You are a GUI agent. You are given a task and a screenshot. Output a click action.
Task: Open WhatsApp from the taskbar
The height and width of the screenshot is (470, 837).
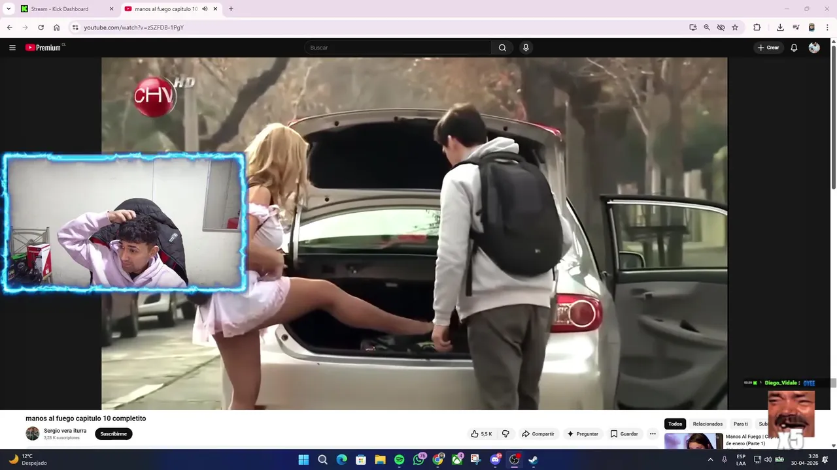418,460
